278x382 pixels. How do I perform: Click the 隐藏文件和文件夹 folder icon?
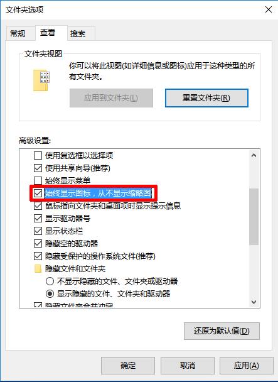click(38, 269)
